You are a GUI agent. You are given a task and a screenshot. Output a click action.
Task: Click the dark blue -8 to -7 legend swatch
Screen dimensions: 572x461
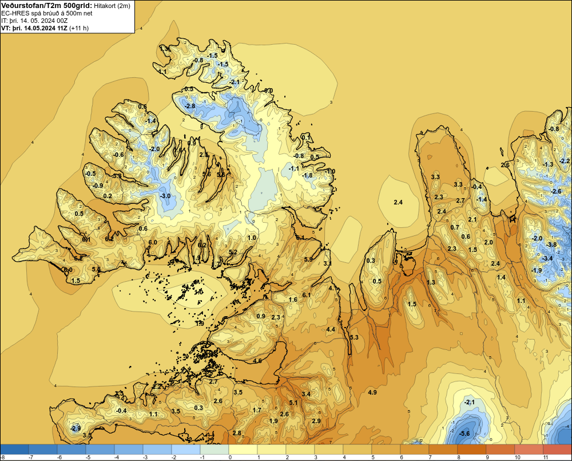pos(14,449)
